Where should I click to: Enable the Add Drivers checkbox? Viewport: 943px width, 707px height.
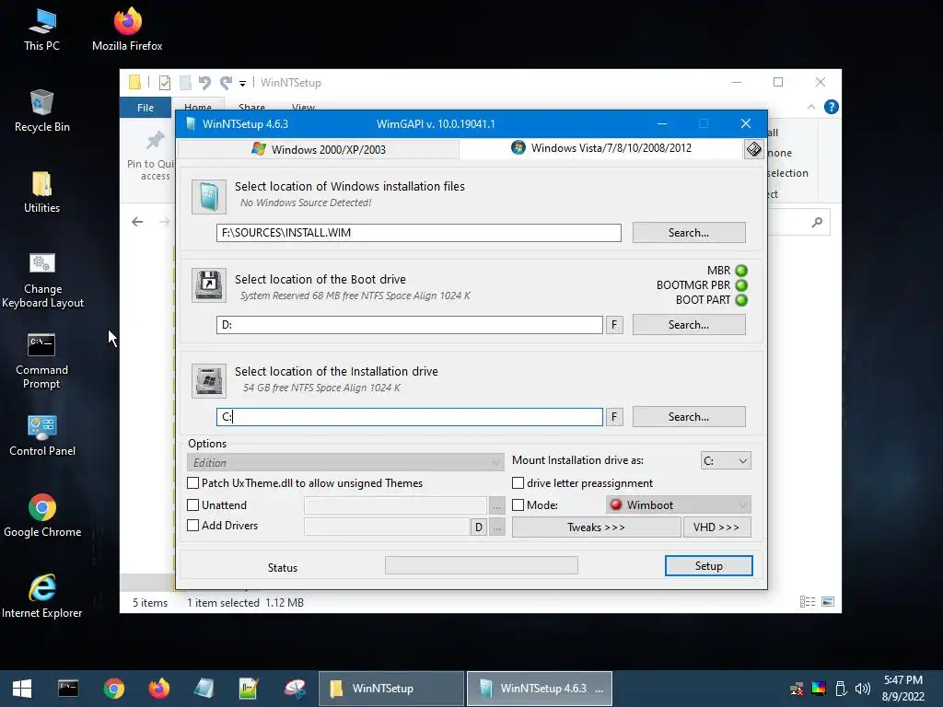193,526
